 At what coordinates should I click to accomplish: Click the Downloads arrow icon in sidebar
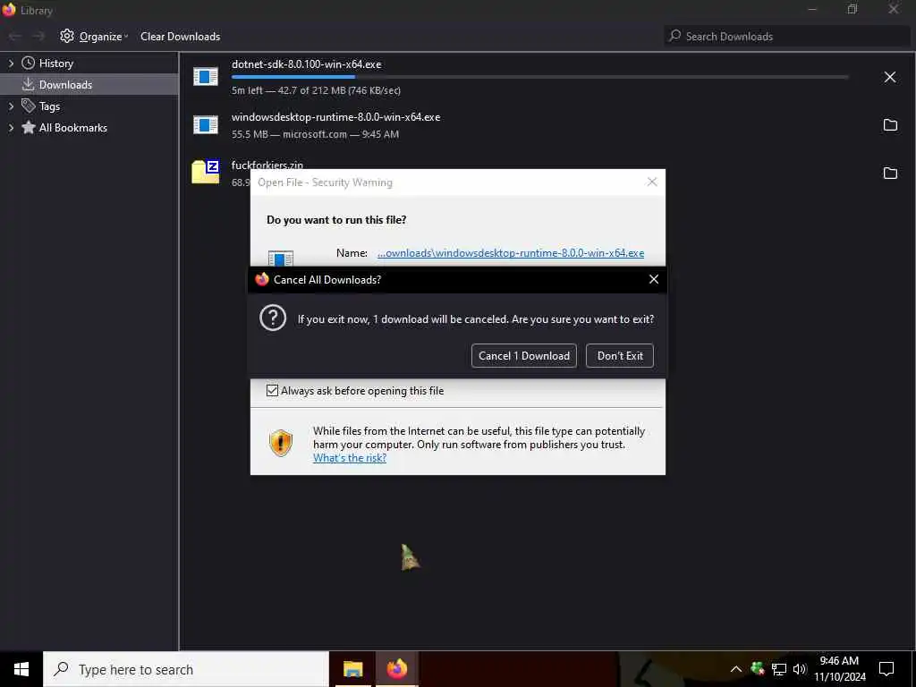pos(28,85)
